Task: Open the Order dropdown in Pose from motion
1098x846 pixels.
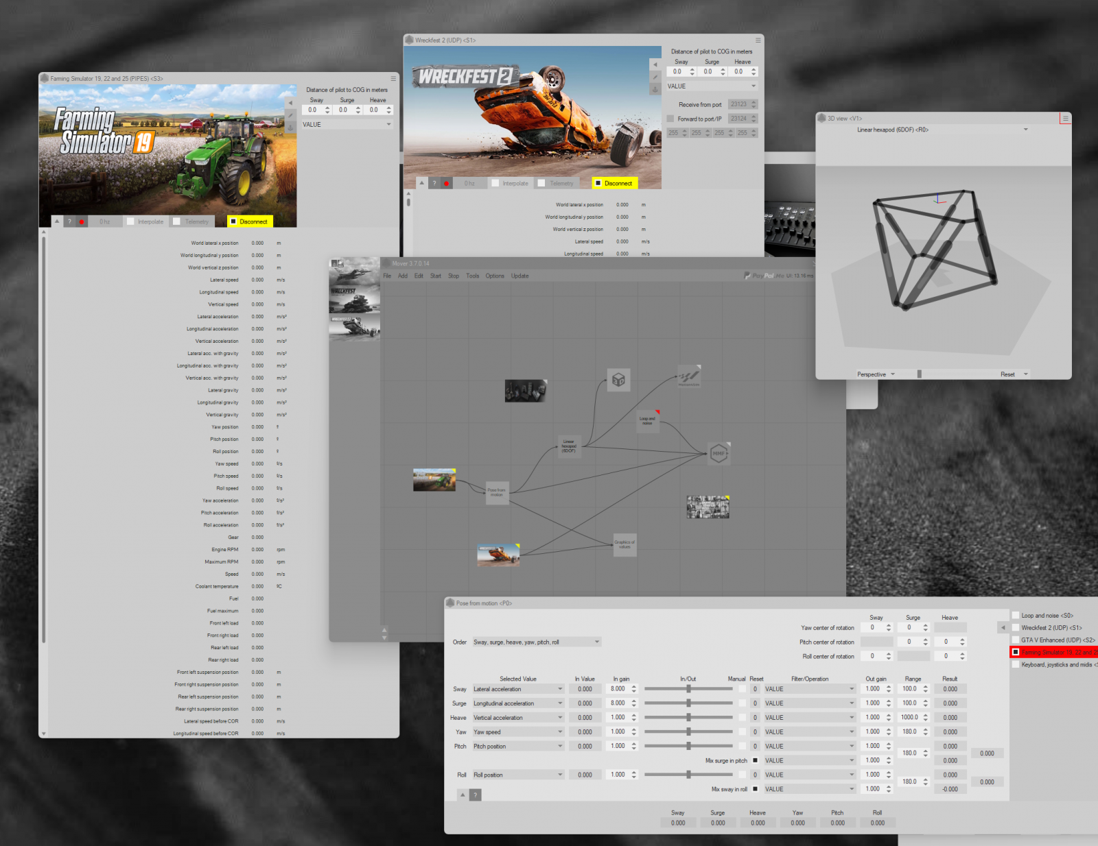Action: tap(537, 642)
